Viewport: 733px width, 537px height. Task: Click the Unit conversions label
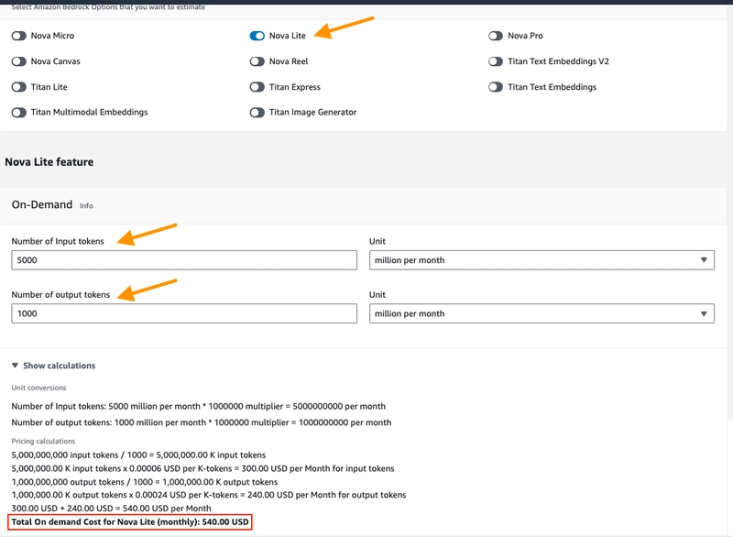pyautogui.click(x=38, y=388)
